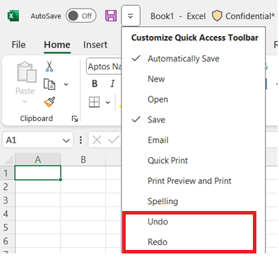This screenshot has height=257, width=279.
Task: Apply Italic formatting with the I icon
Action: [x=112, y=84]
